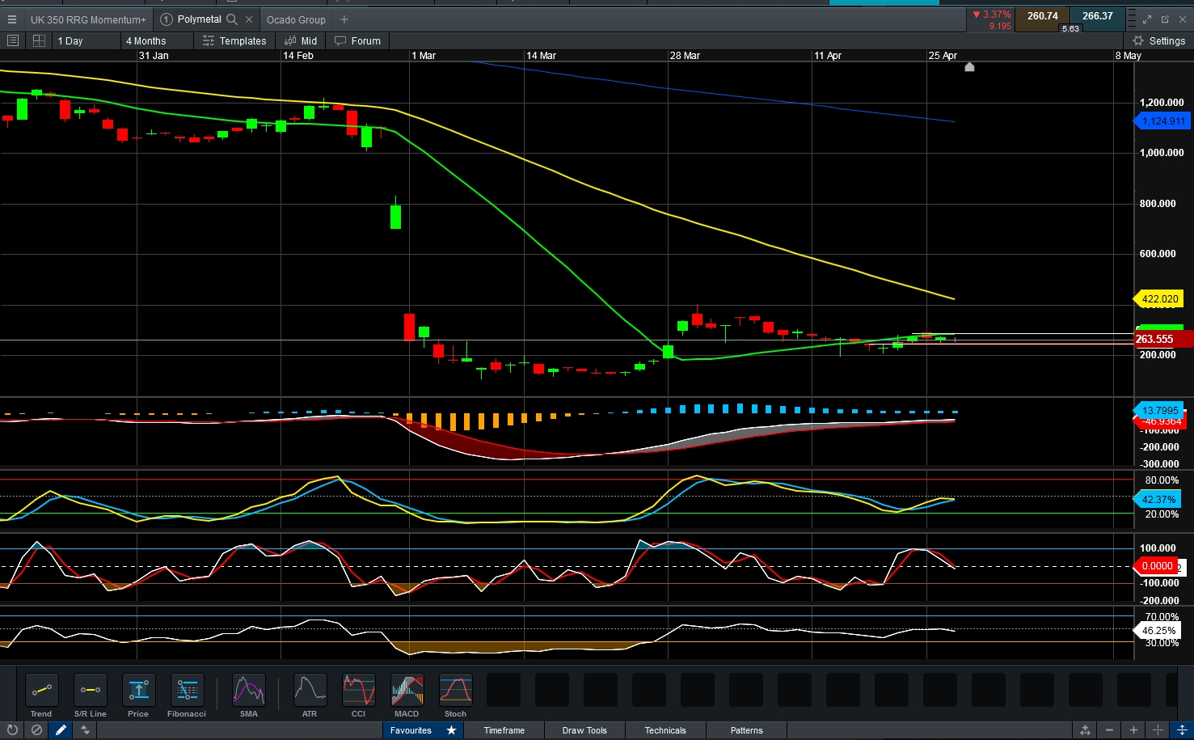The width and height of the screenshot is (1194, 740).
Task: Toggle the chart layout grid icon
Action: pos(39,40)
